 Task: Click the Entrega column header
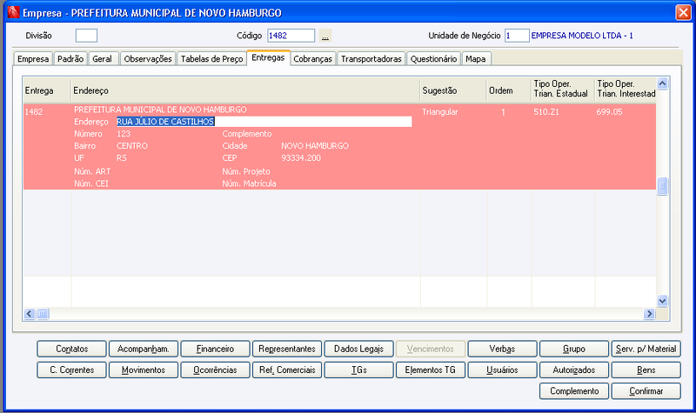pos(47,90)
